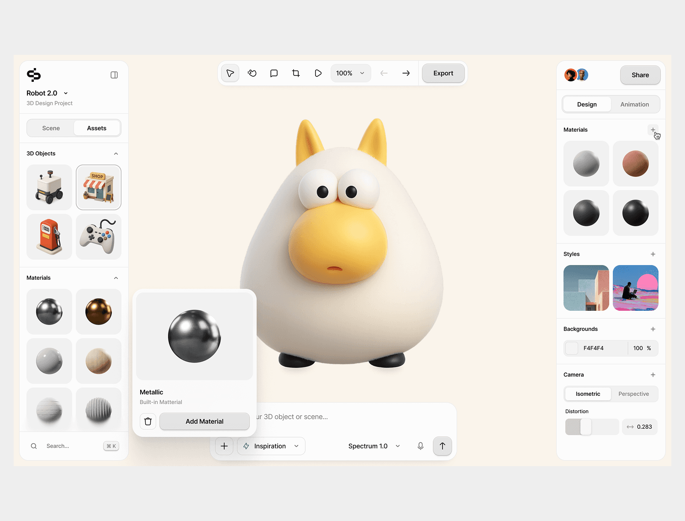Click the Export button
The height and width of the screenshot is (521, 685).
tap(443, 73)
